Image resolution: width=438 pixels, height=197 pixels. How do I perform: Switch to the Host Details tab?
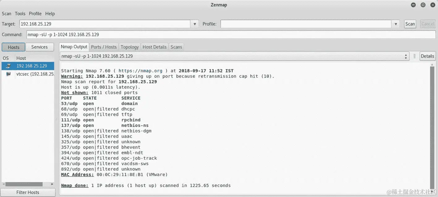pos(155,47)
